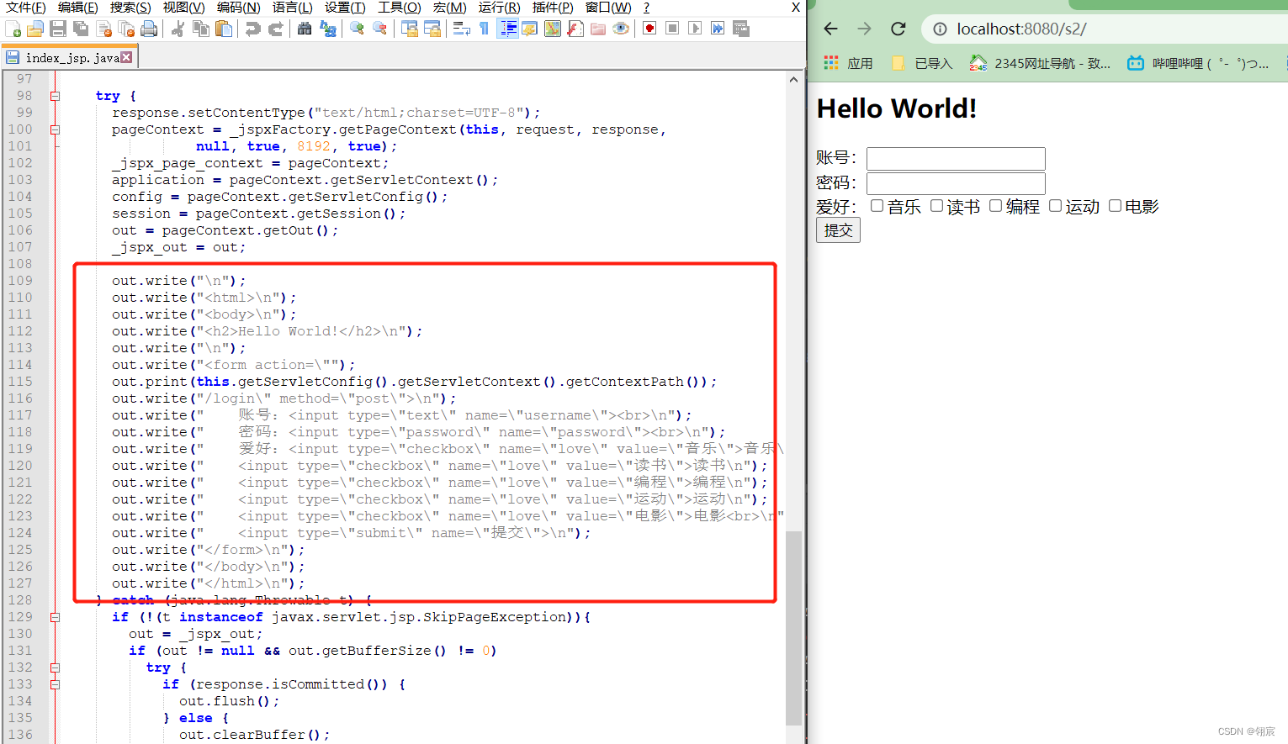Click the 密码 password input field
Image resolution: width=1288 pixels, height=744 pixels.
[x=956, y=183]
